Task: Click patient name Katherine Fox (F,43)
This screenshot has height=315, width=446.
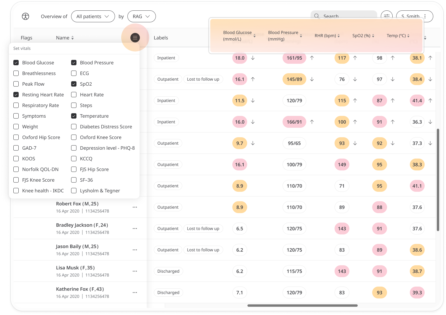Action: pyautogui.click(x=80, y=289)
